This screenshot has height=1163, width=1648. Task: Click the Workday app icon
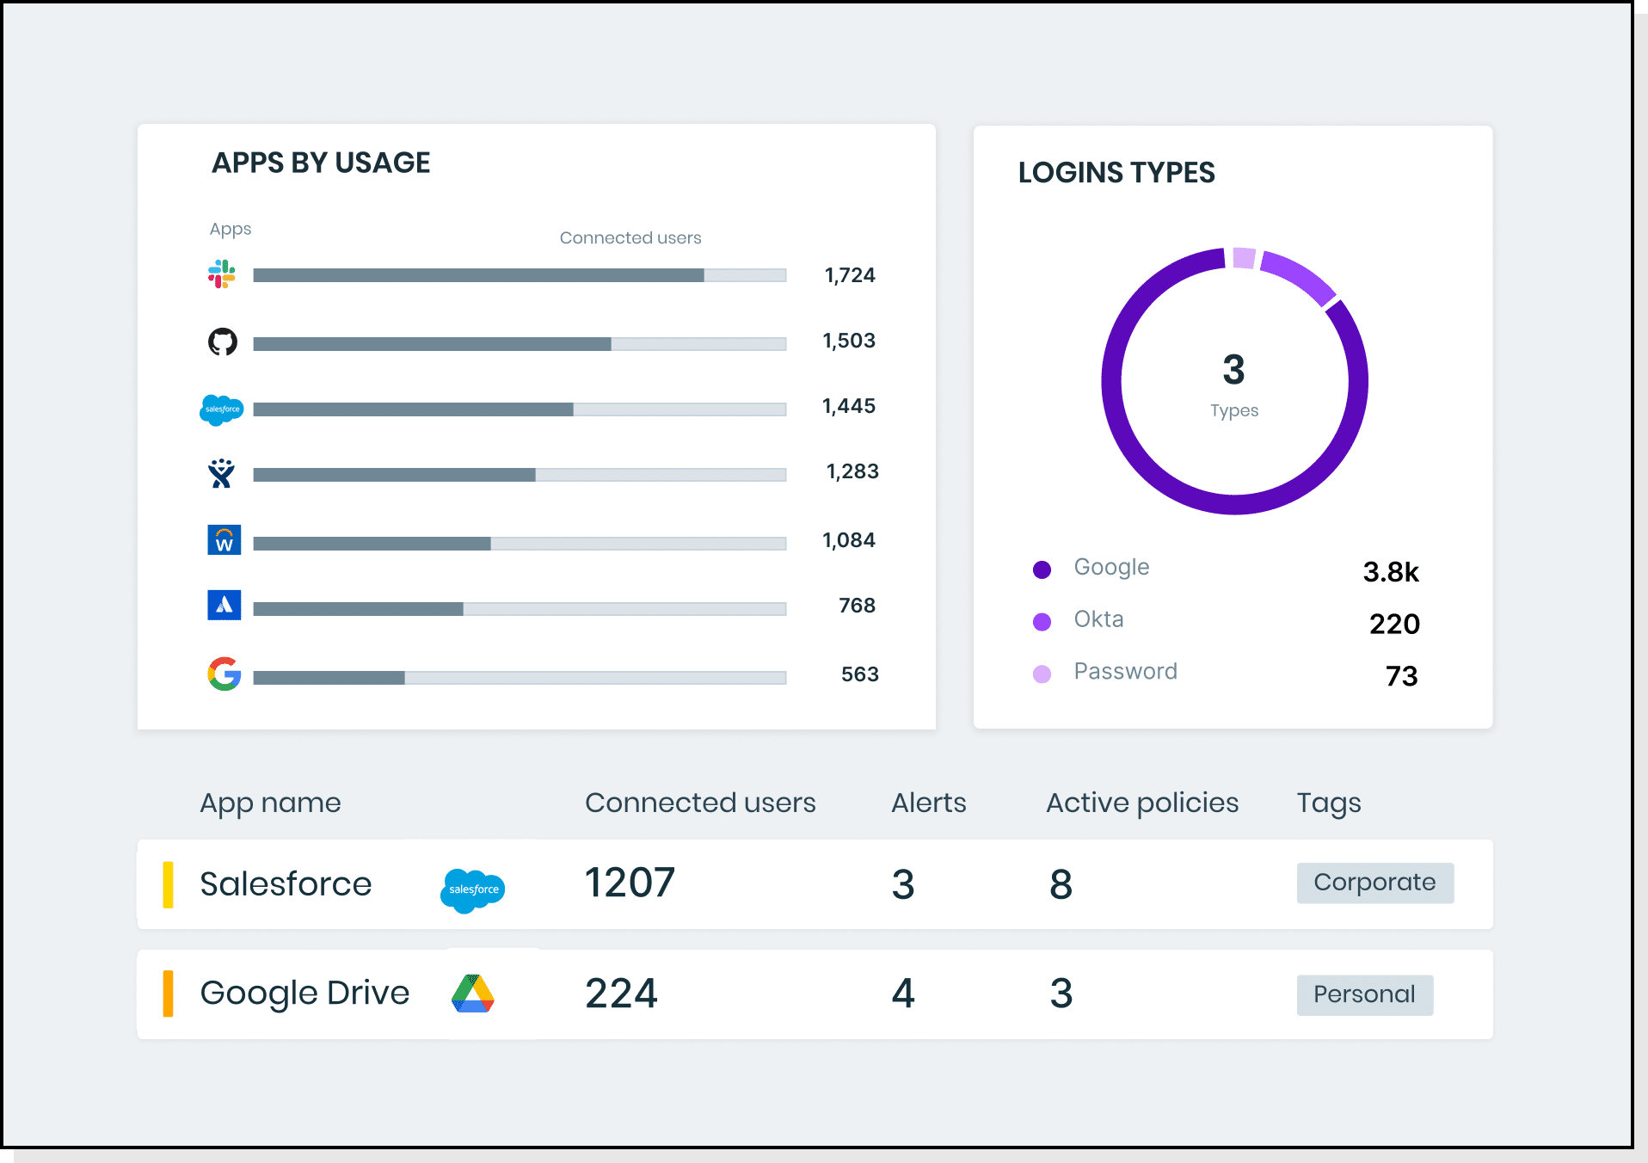tap(223, 539)
